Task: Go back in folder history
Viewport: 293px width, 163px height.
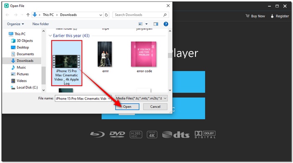Action: (8, 15)
